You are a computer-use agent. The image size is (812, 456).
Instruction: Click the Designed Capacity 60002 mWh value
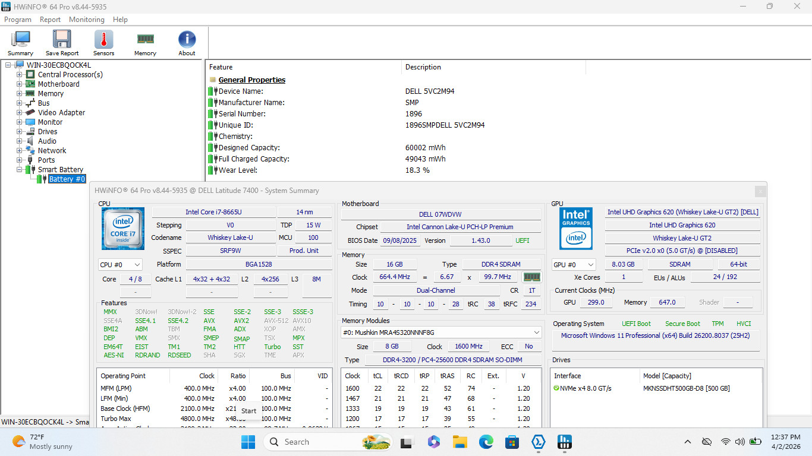click(425, 147)
